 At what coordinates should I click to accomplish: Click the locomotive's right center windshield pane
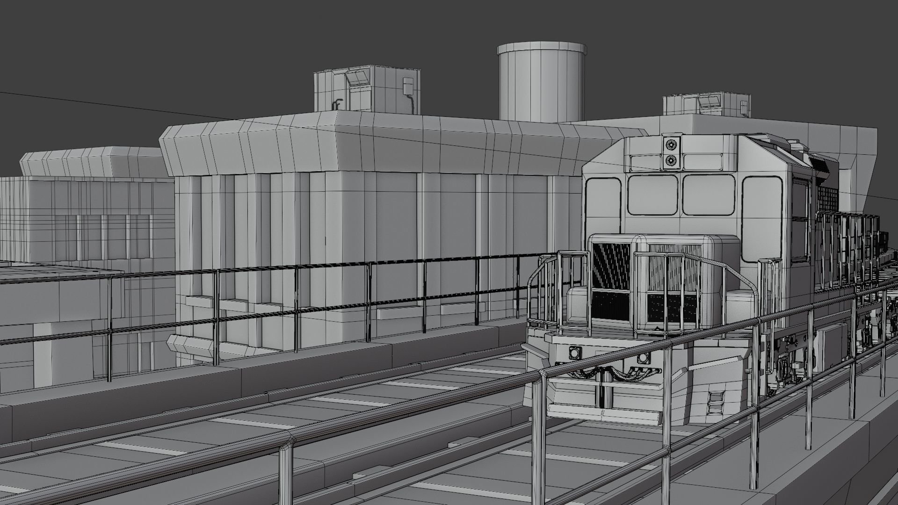(x=709, y=195)
